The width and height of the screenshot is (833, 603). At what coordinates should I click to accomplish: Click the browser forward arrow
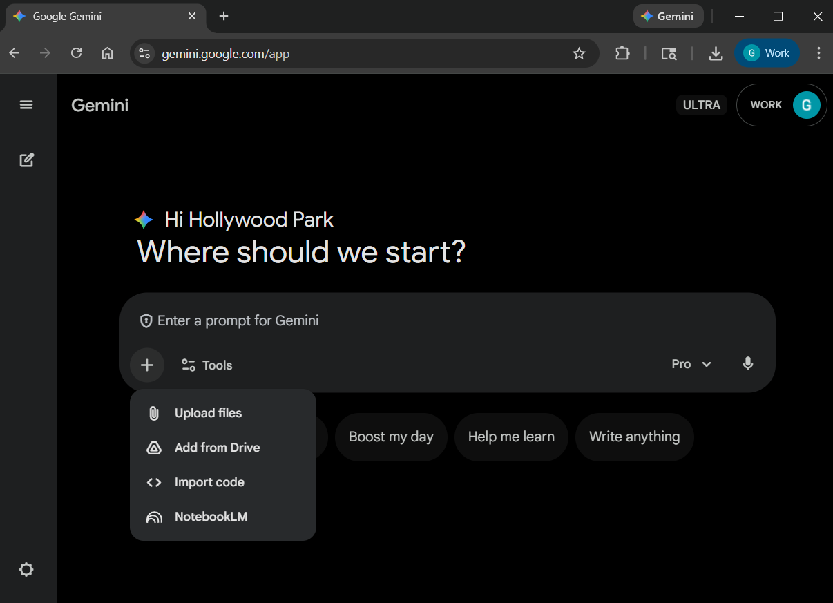click(x=46, y=53)
